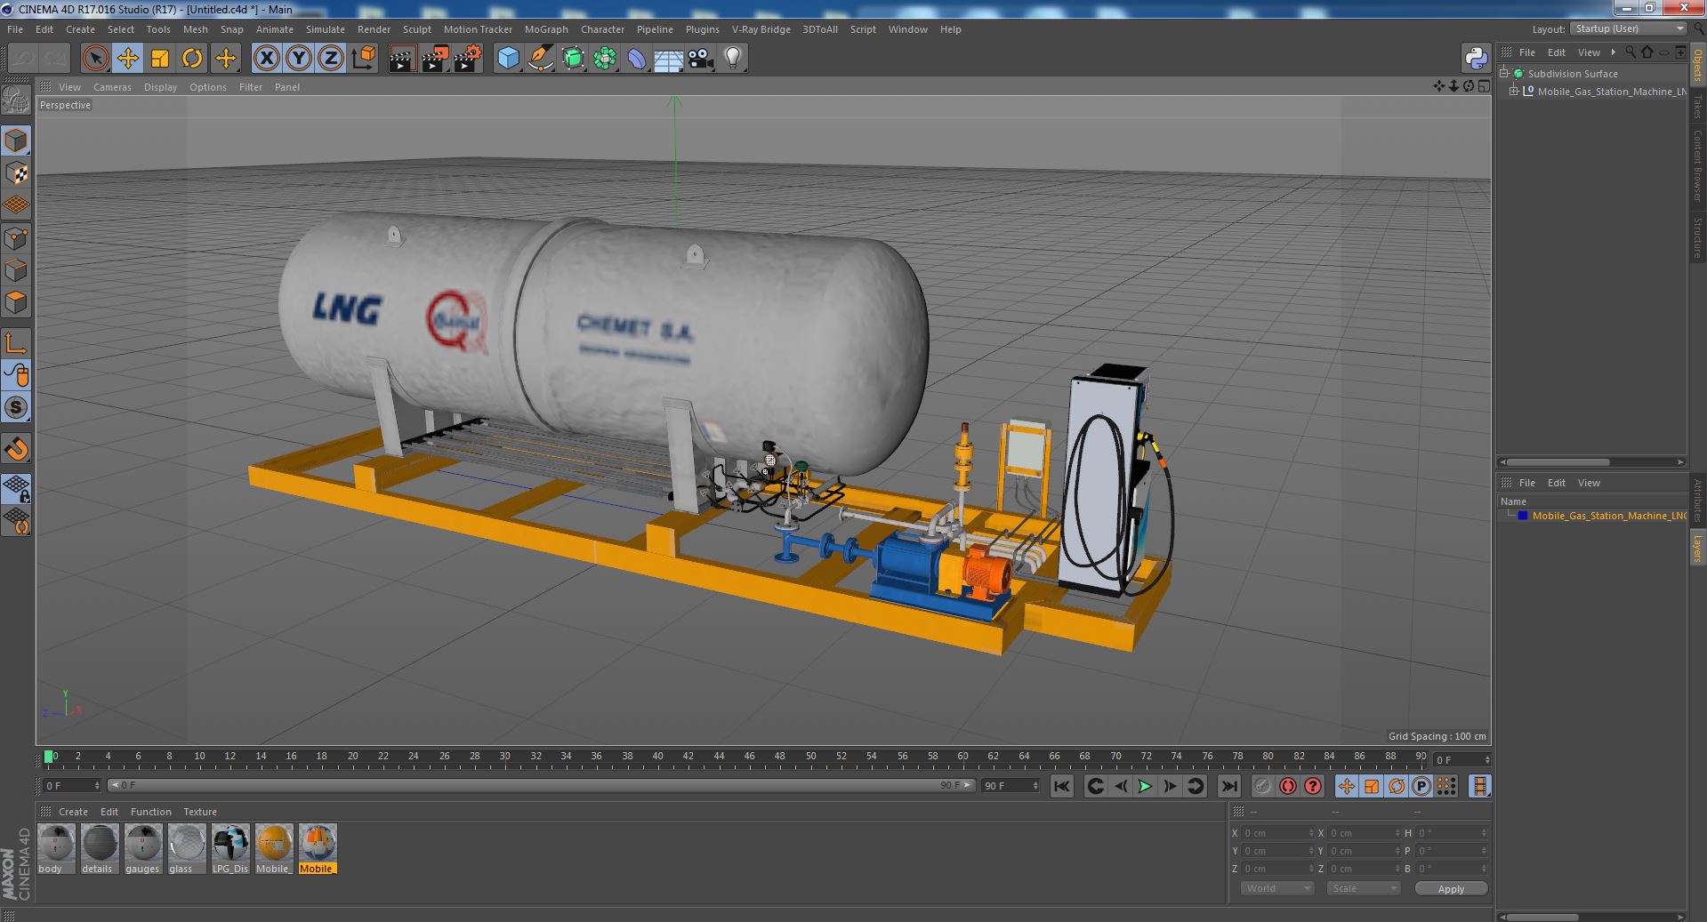
Task: Select the glass material
Action: point(186,848)
